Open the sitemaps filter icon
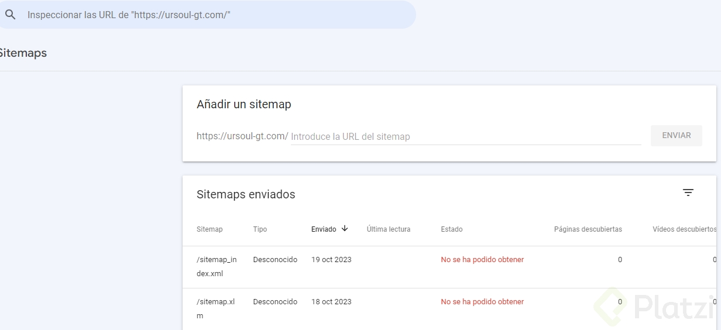The image size is (721, 330). pyautogui.click(x=688, y=192)
